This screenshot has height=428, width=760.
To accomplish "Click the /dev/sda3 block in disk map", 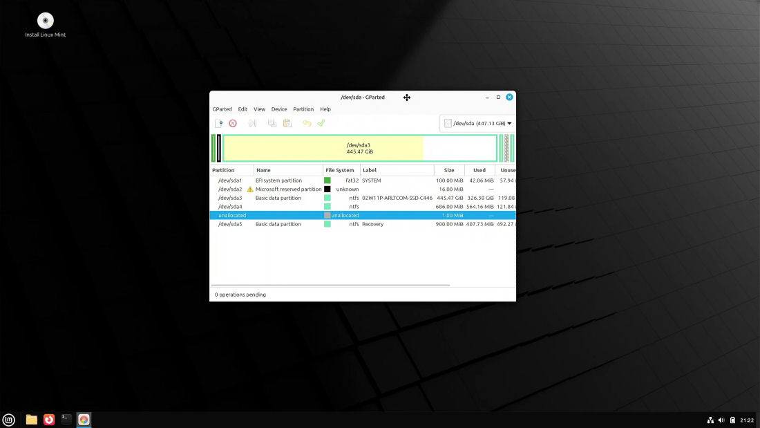I will (359, 148).
